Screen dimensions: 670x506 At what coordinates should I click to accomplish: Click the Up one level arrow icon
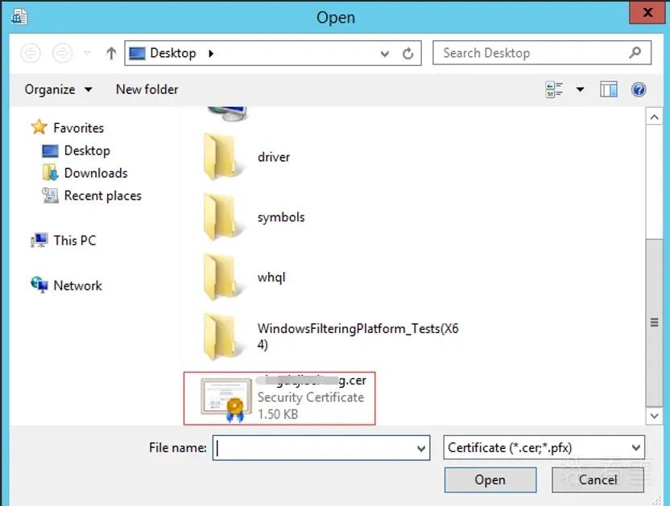coord(111,54)
